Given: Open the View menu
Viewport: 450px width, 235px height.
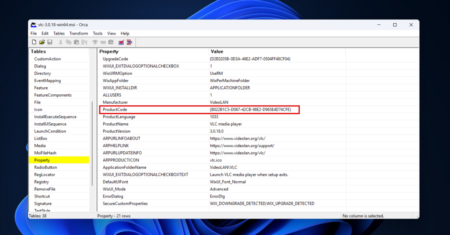Looking at the screenshot, I should 112,33.
